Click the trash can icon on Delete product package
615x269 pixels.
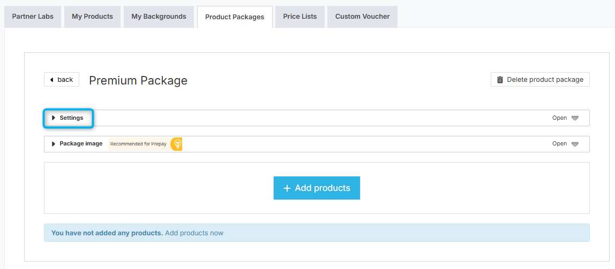(x=500, y=80)
